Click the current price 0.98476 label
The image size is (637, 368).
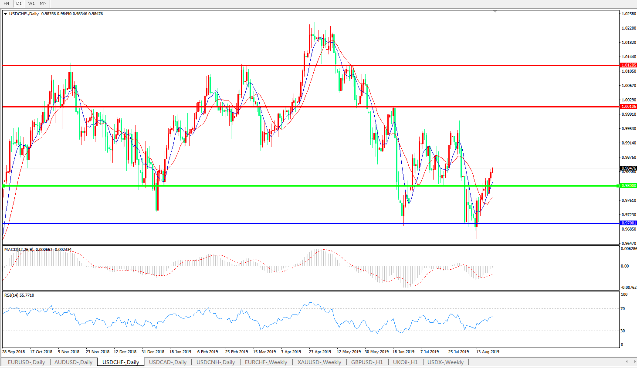(629, 168)
